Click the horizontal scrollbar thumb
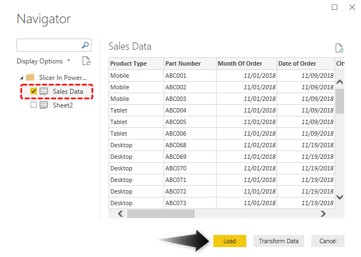The height and width of the screenshot is (257, 361). pos(161,213)
